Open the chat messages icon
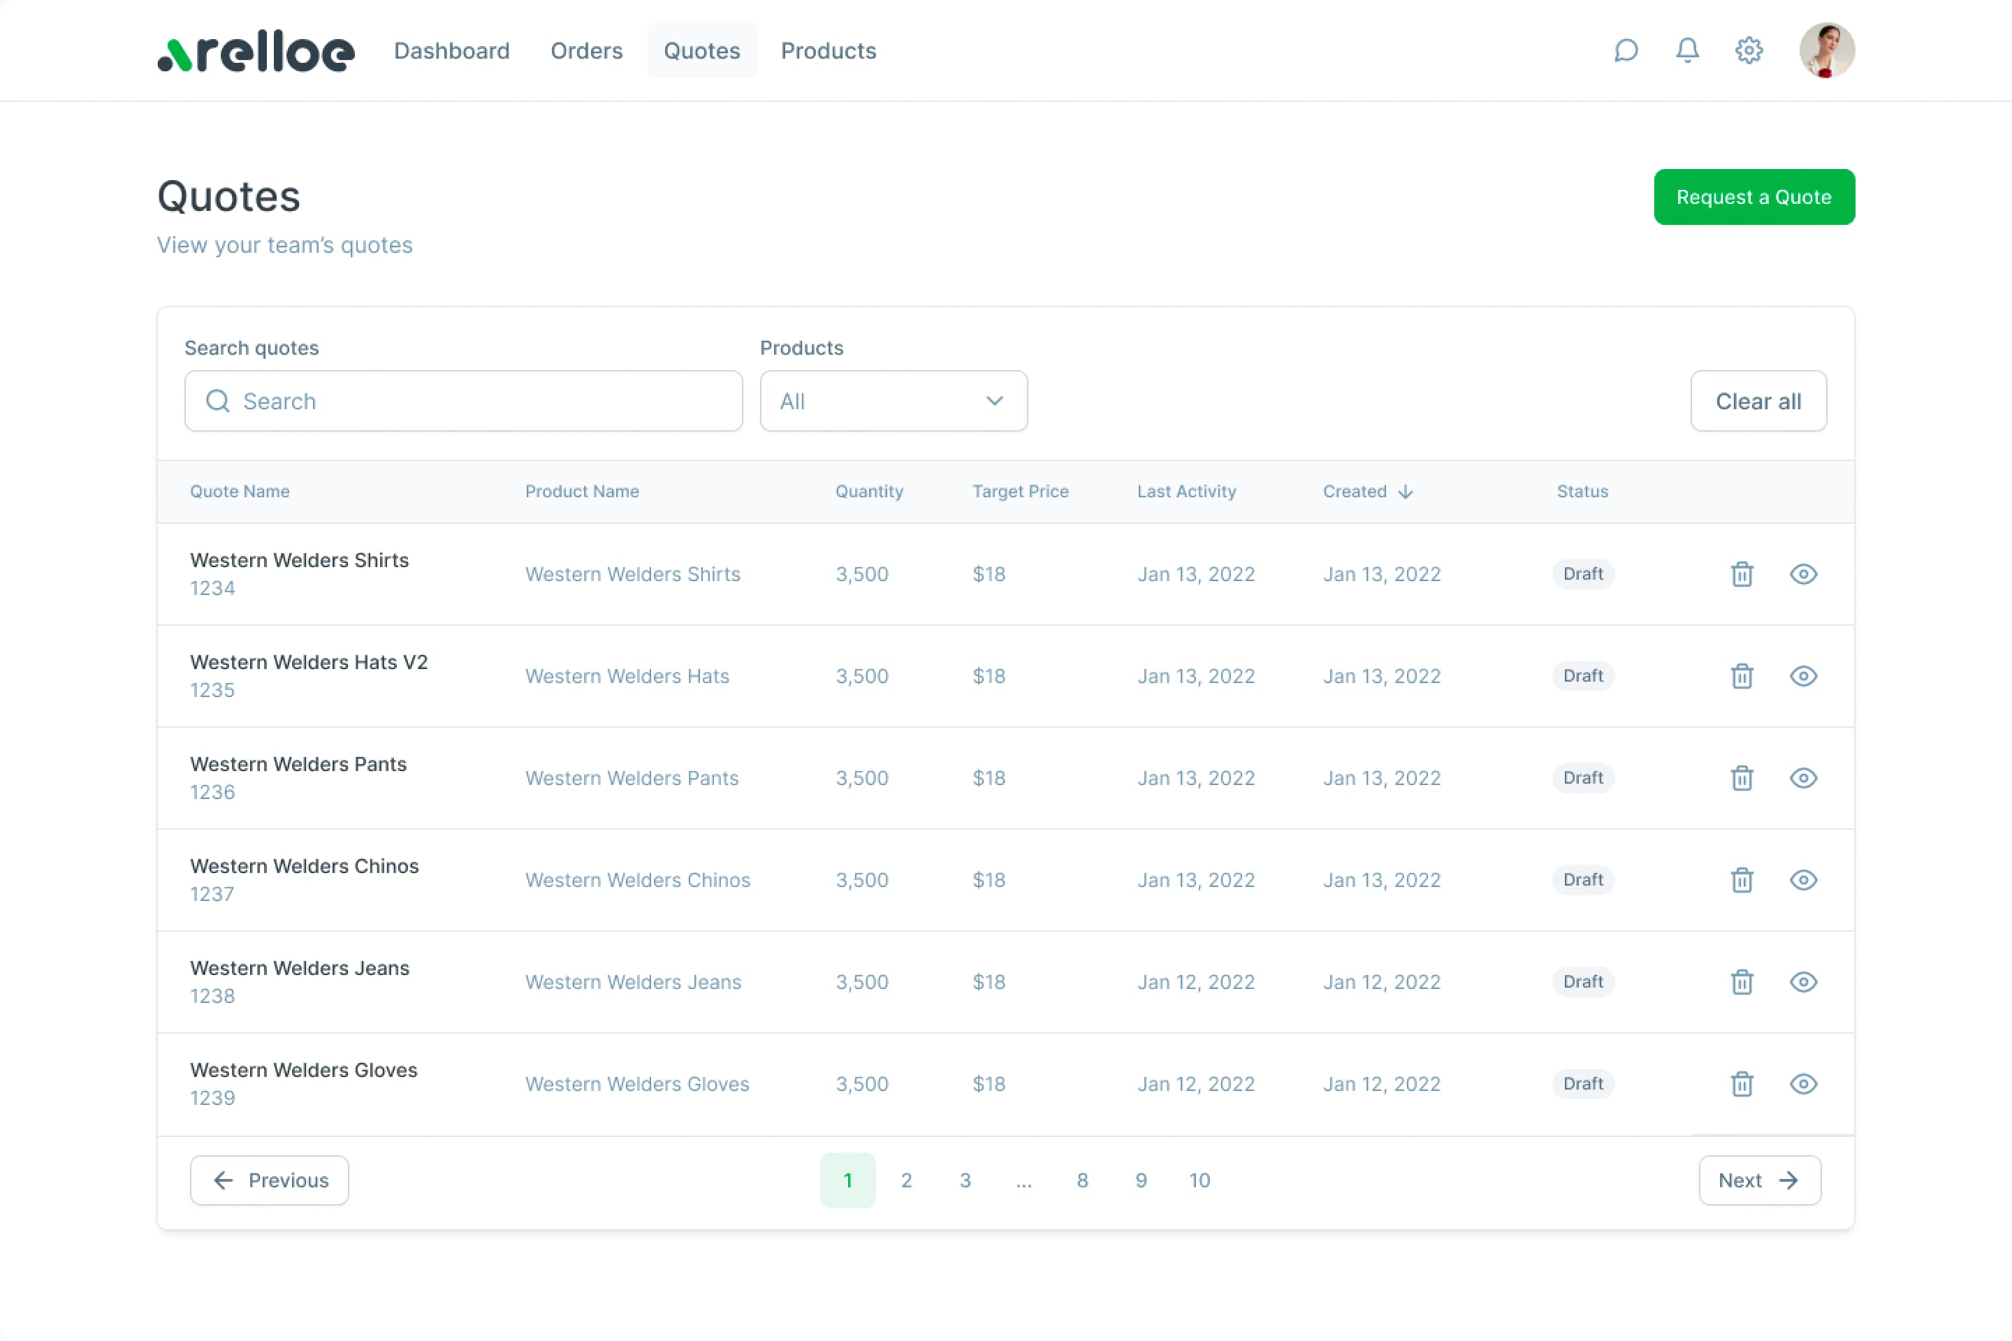Viewport: 2012px width, 1341px height. coord(1626,50)
